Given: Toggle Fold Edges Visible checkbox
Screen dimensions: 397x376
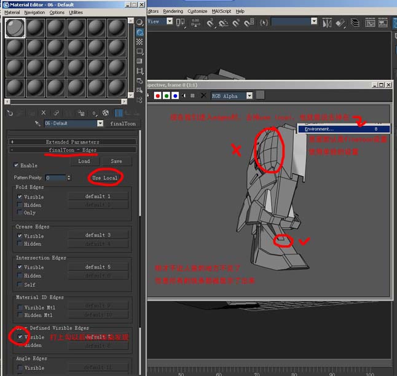Looking at the screenshot, I should (20, 197).
